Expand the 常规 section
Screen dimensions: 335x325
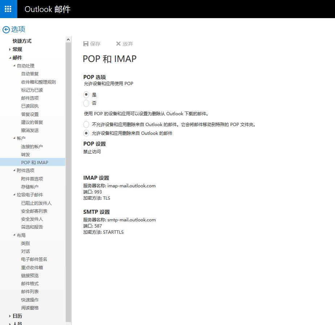pos(10,49)
